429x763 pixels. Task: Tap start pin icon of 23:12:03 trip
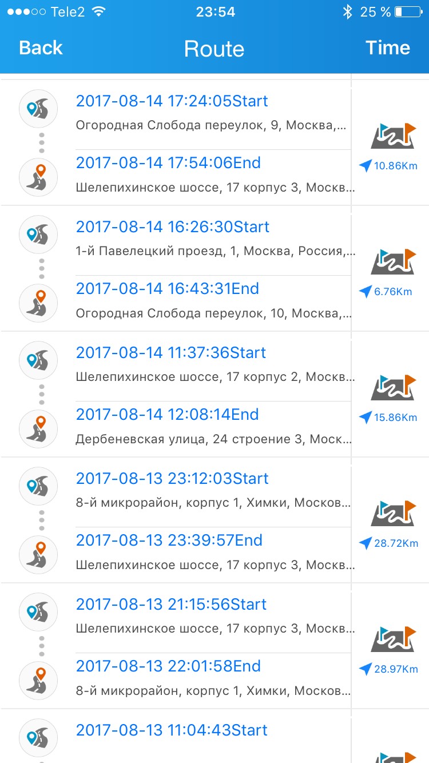[x=38, y=486]
